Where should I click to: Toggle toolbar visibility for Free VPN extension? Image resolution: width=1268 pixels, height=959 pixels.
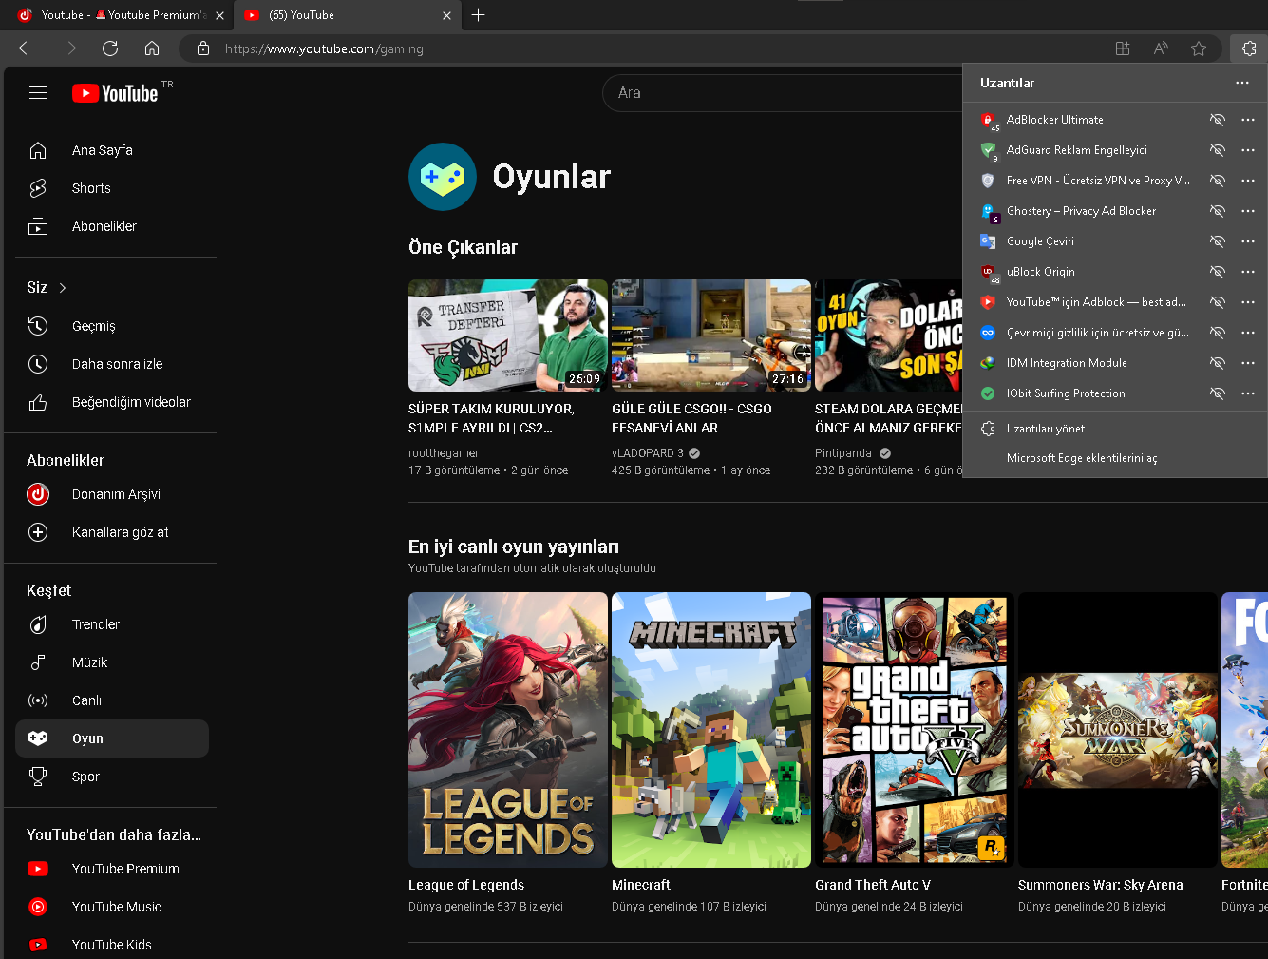1217,181
